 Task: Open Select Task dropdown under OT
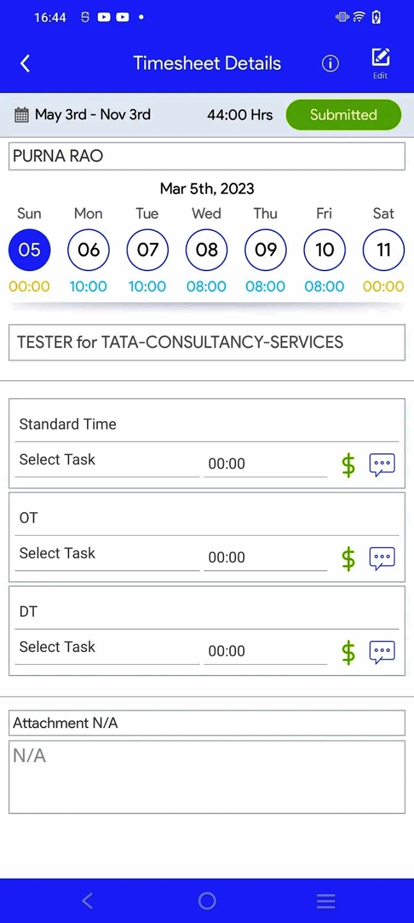(107, 554)
